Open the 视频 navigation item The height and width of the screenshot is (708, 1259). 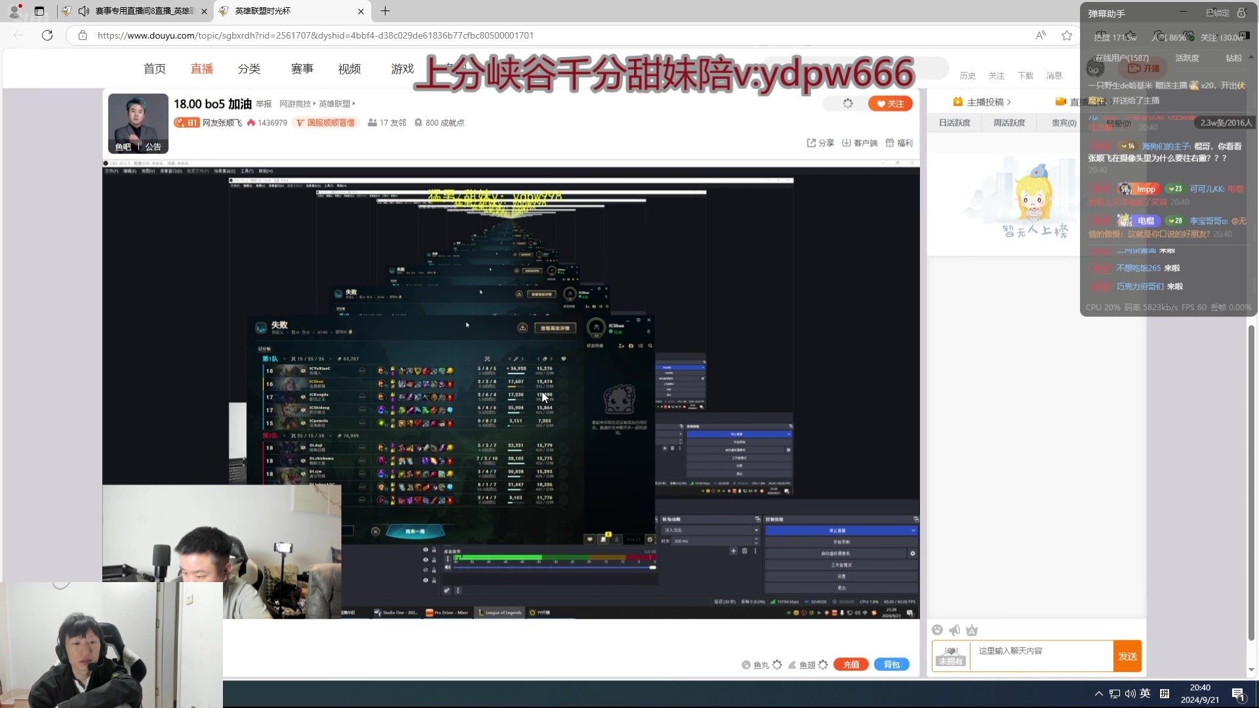coord(350,69)
